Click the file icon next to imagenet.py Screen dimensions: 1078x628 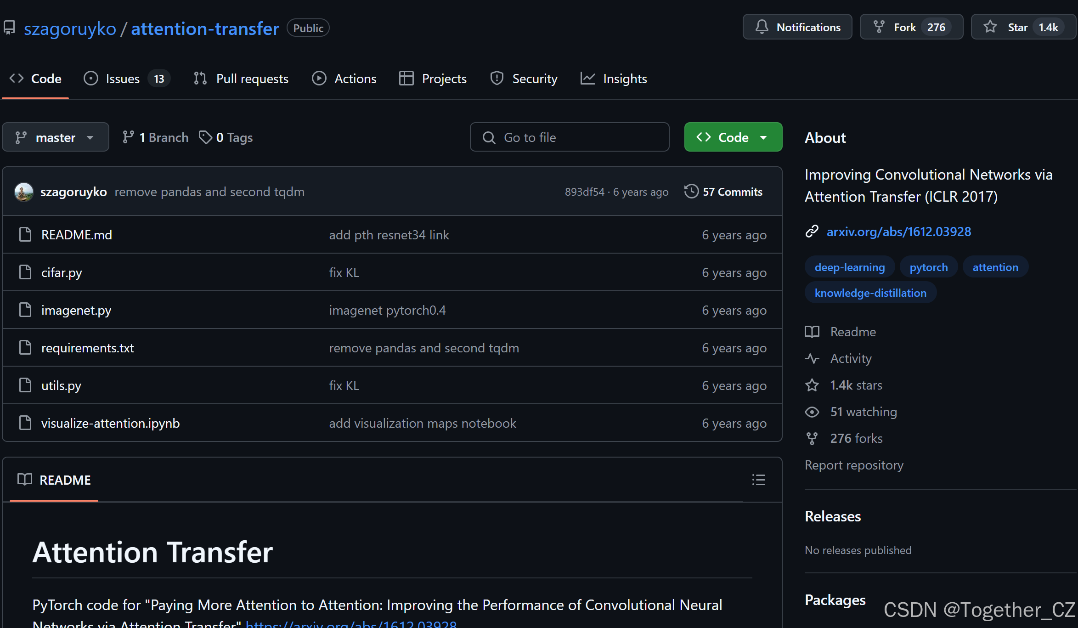click(x=25, y=310)
